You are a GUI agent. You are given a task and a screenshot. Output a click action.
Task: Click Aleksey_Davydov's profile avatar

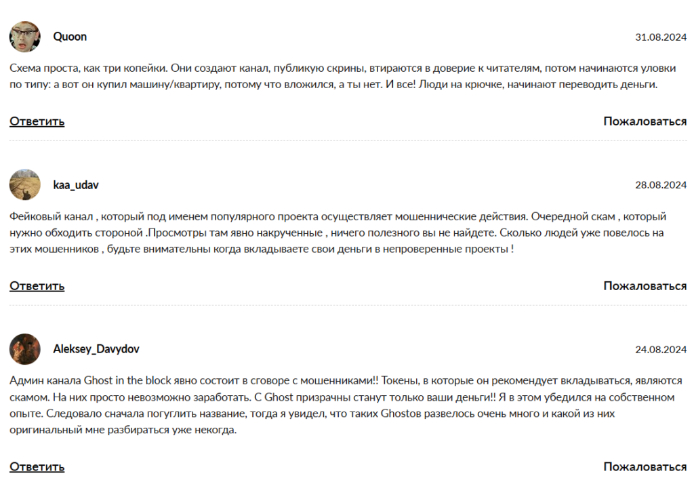(x=25, y=349)
